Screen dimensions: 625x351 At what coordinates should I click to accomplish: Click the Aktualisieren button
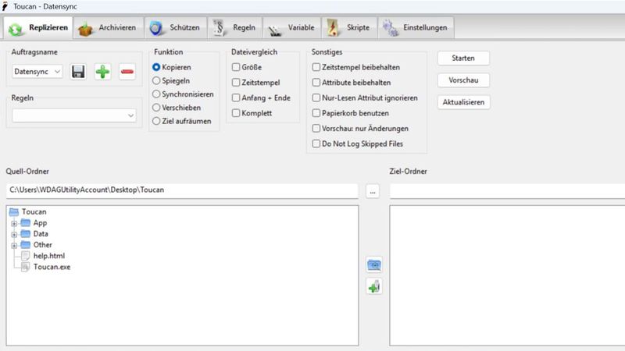(463, 102)
